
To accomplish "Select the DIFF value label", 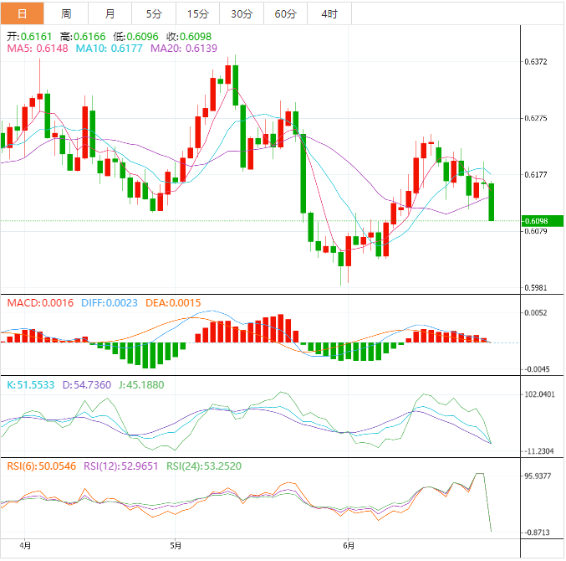I will point(110,302).
